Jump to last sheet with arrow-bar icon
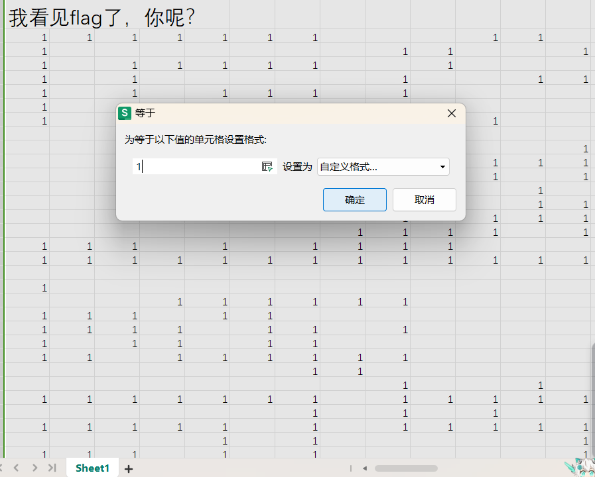595x477 pixels. coord(52,468)
